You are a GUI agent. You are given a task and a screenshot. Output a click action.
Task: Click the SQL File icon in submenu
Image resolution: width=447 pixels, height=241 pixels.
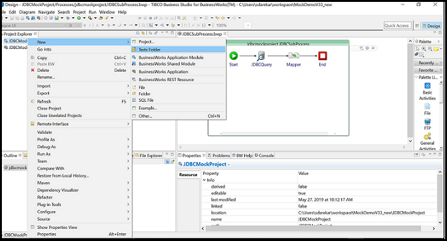coord(134,100)
